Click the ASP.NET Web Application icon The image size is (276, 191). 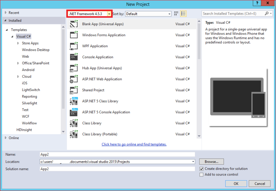[x=74, y=79]
